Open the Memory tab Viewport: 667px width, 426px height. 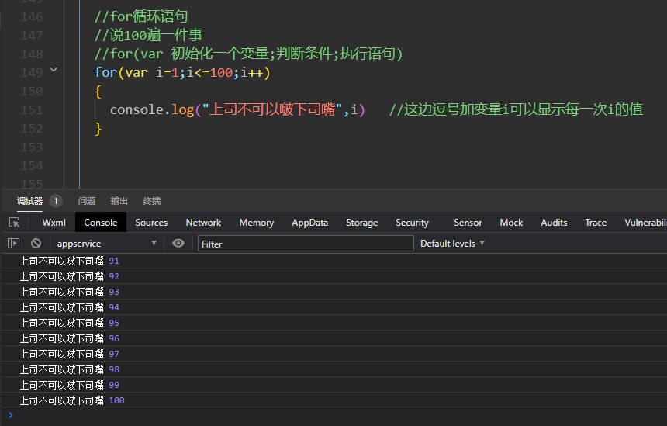pos(257,223)
